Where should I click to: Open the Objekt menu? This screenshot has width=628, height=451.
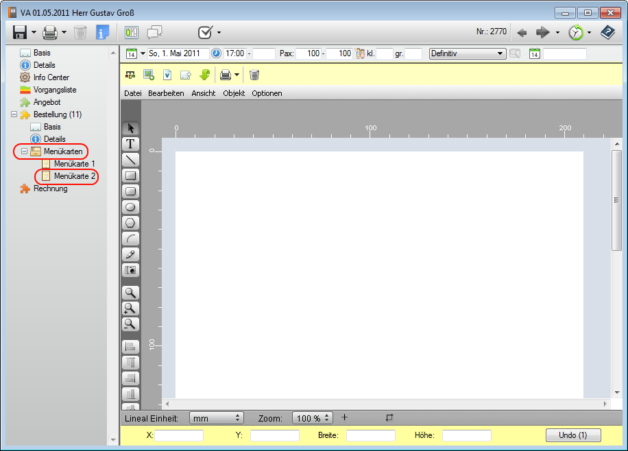point(233,93)
